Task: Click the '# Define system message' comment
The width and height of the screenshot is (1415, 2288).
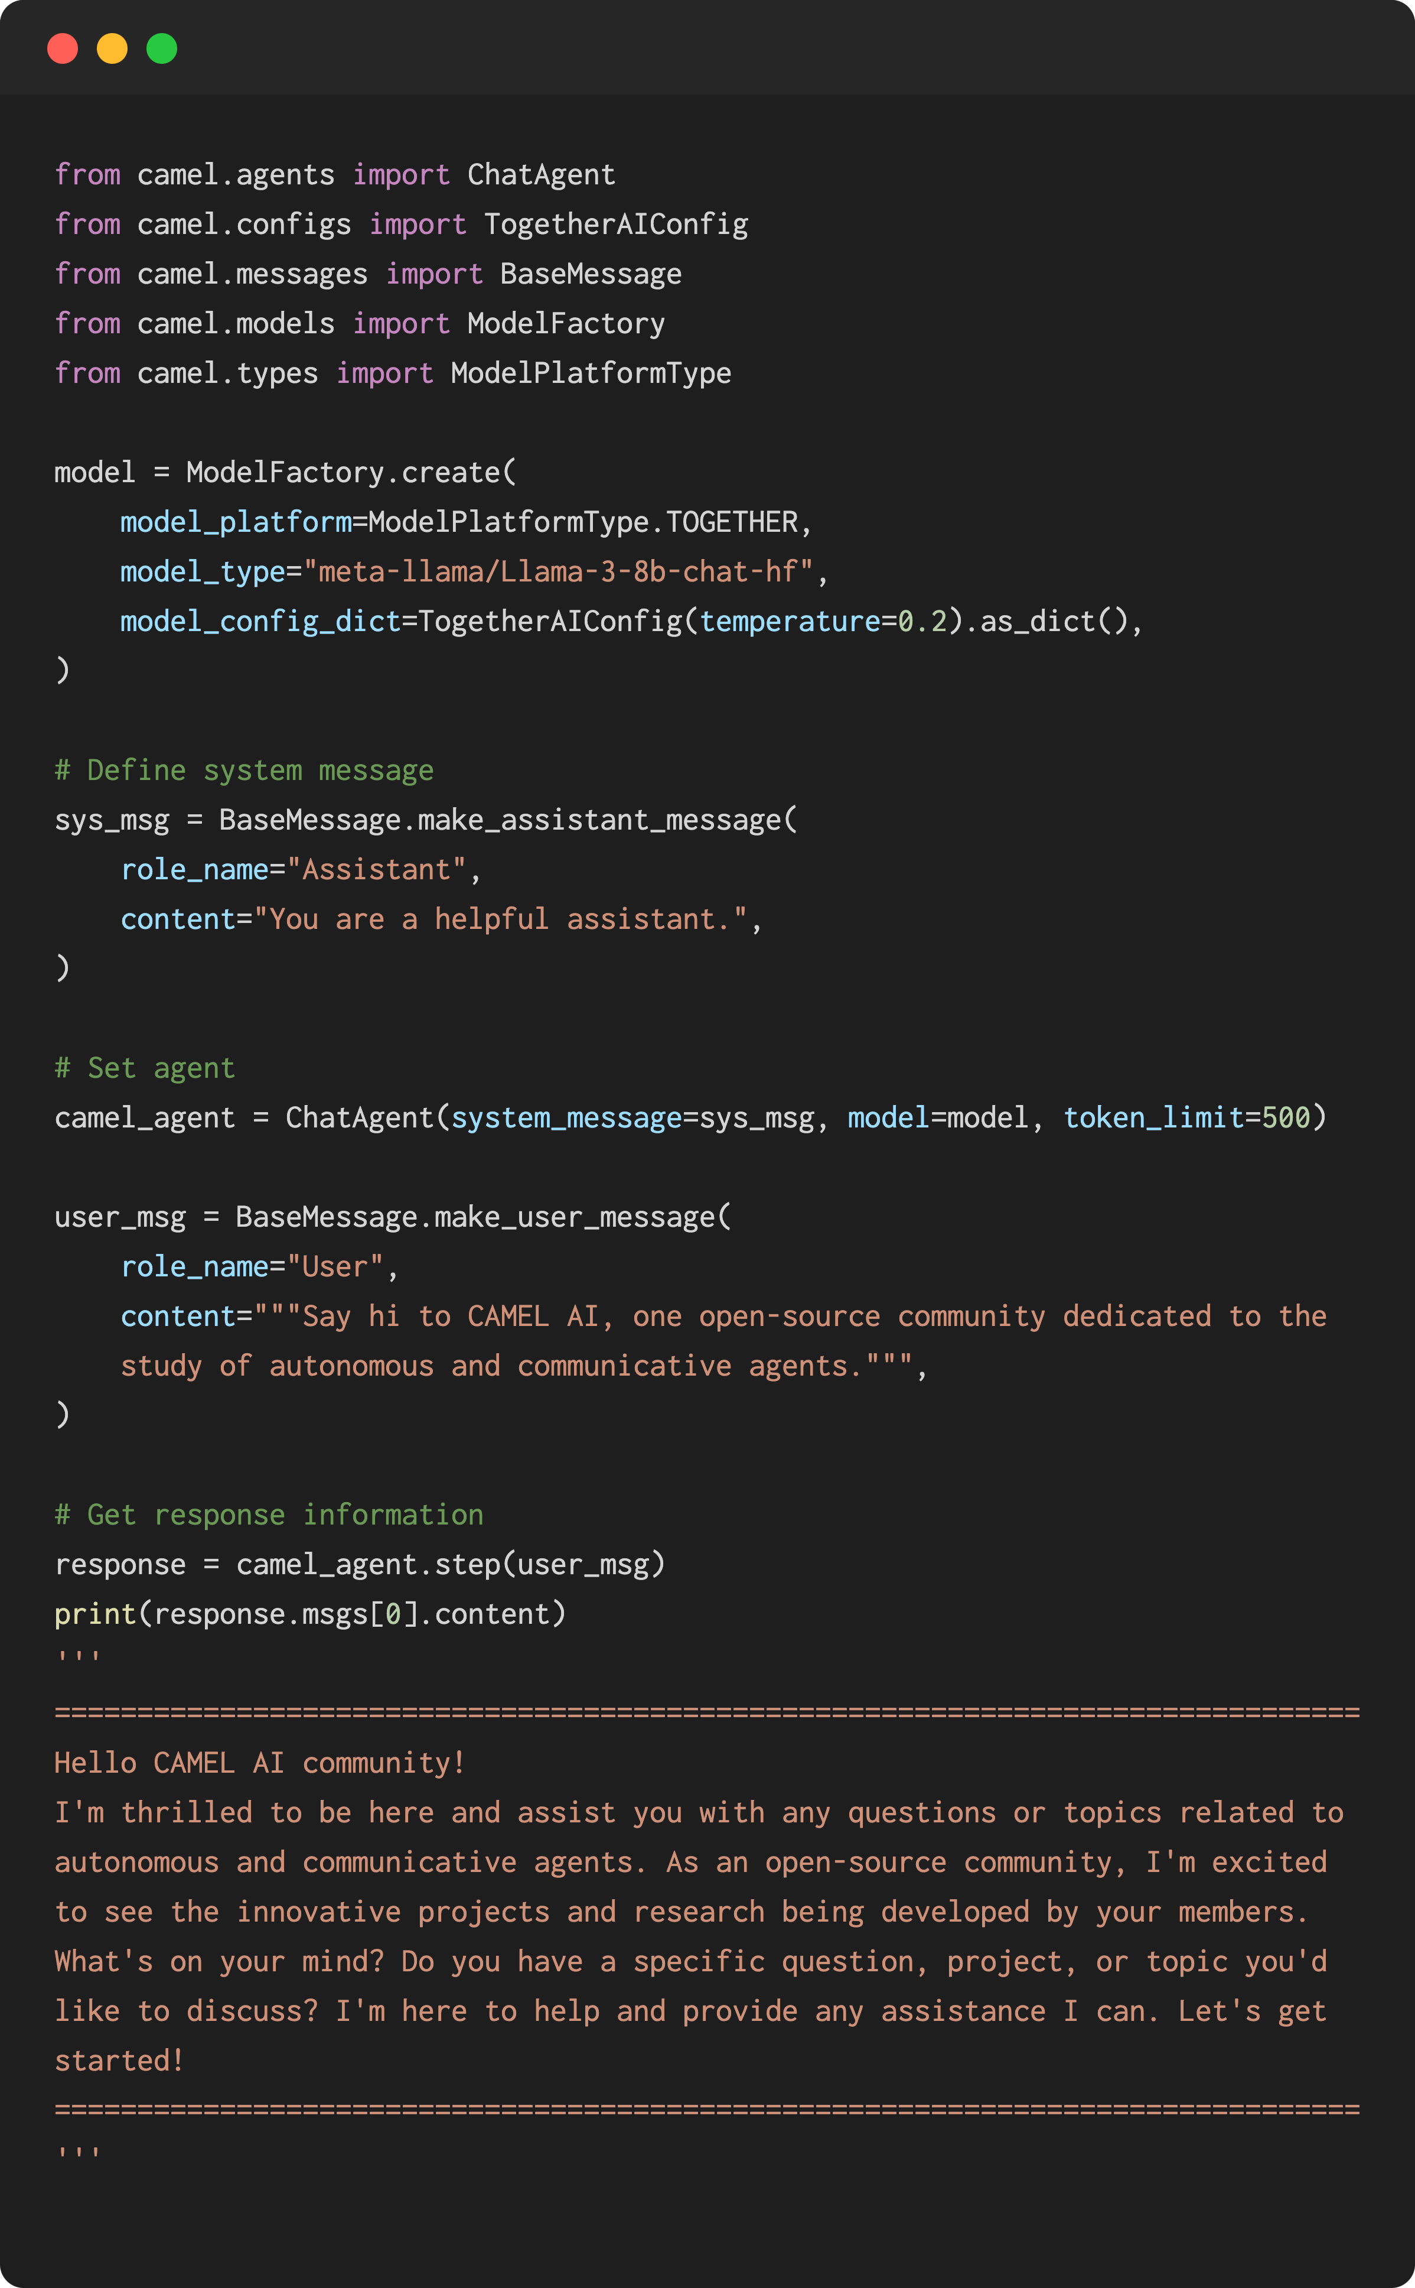Action: (244, 771)
